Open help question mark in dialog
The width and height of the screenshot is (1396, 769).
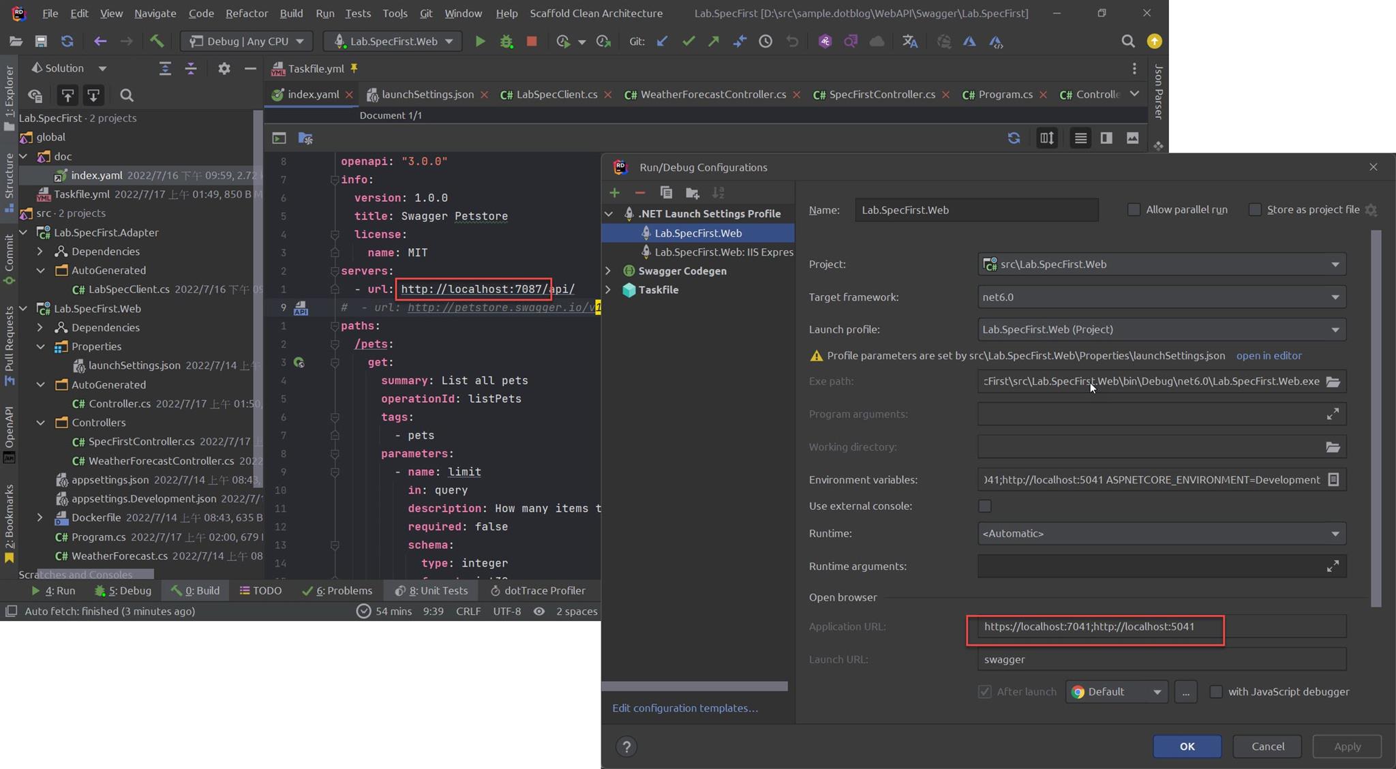tap(626, 747)
